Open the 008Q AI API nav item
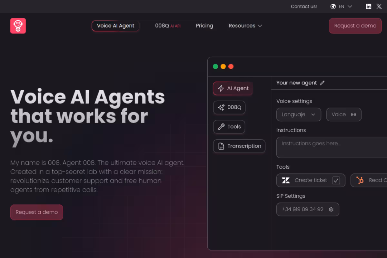 tap(168, 26)
